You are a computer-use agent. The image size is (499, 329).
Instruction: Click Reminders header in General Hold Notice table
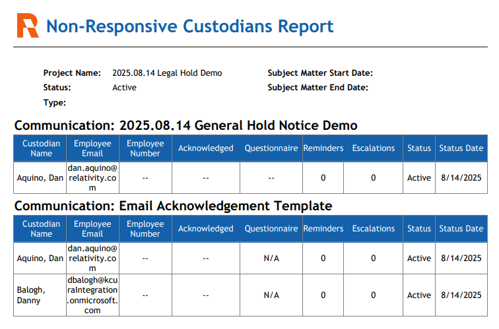click(323, 148)
